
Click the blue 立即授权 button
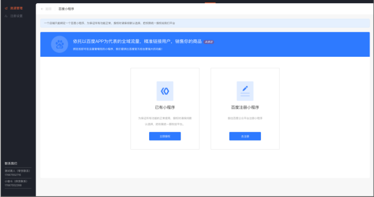point(165,136)
